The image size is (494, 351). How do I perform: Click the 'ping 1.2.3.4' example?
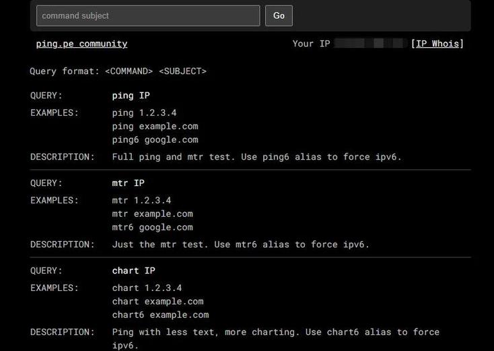coord(144,113)
